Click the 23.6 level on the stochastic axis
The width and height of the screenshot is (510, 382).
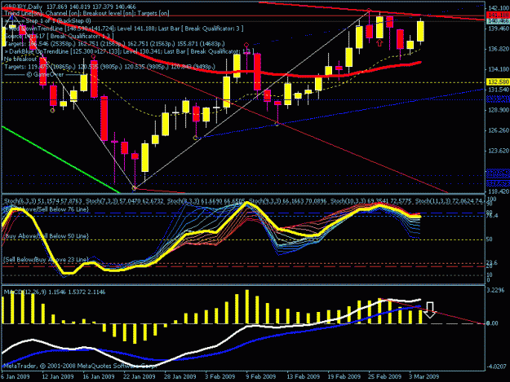coord(492,262)
